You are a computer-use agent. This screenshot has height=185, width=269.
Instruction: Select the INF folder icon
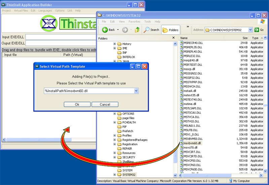pyautogui.click(x=119, y=52)
